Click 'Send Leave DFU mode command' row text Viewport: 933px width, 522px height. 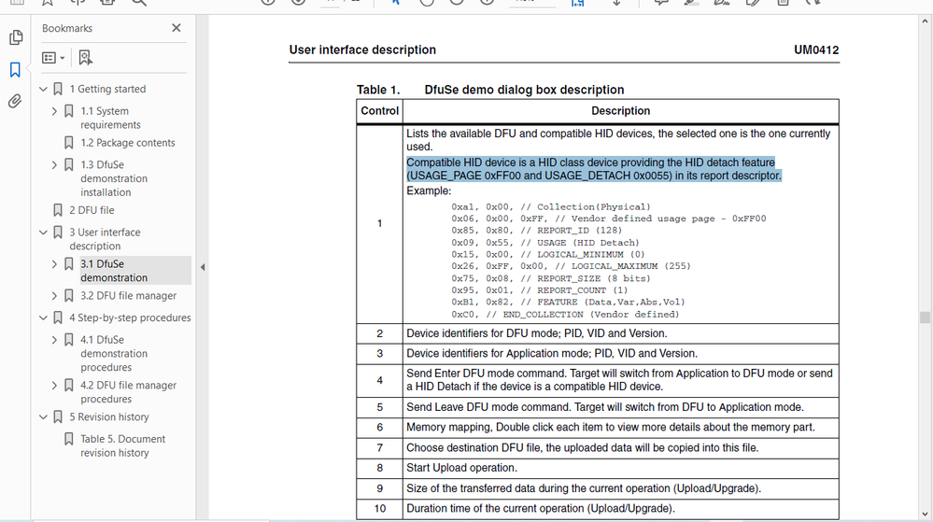605,407
